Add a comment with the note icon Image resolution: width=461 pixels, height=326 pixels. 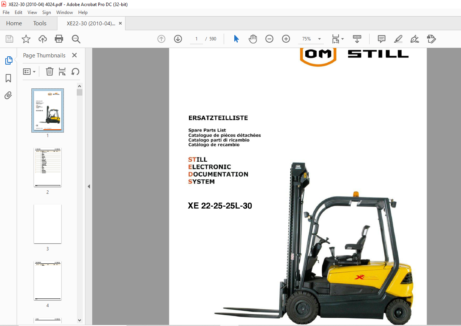point(382,39)
